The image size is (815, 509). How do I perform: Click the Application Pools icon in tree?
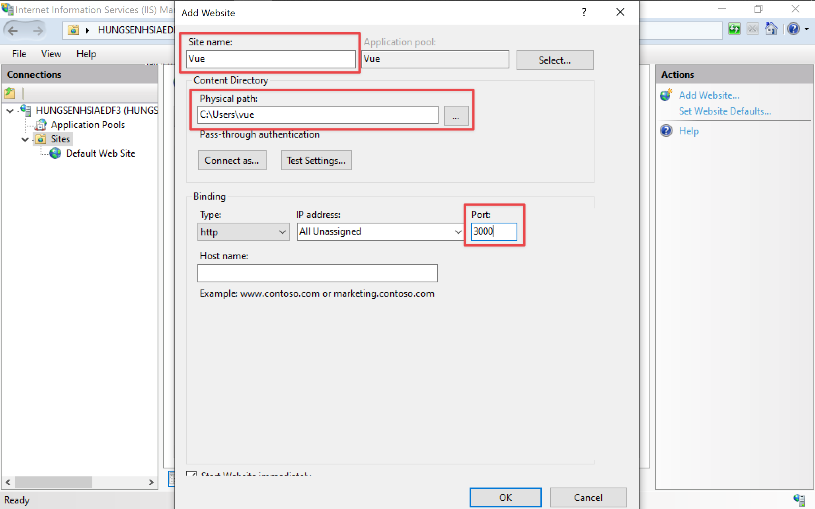coord(41,125)
